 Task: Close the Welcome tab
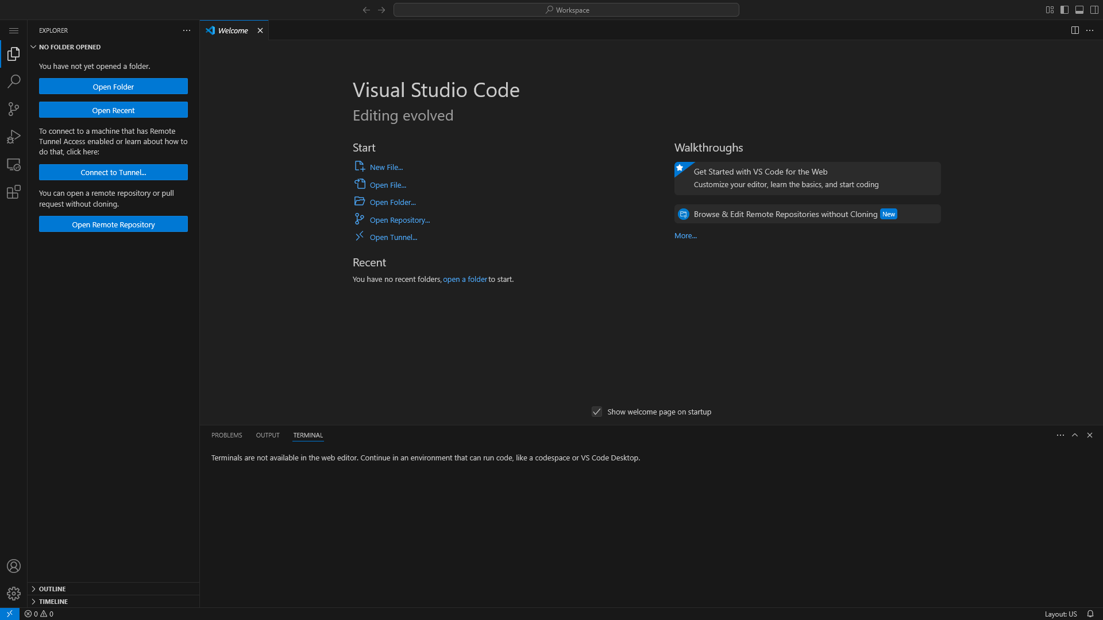click(x=260, y=30)
